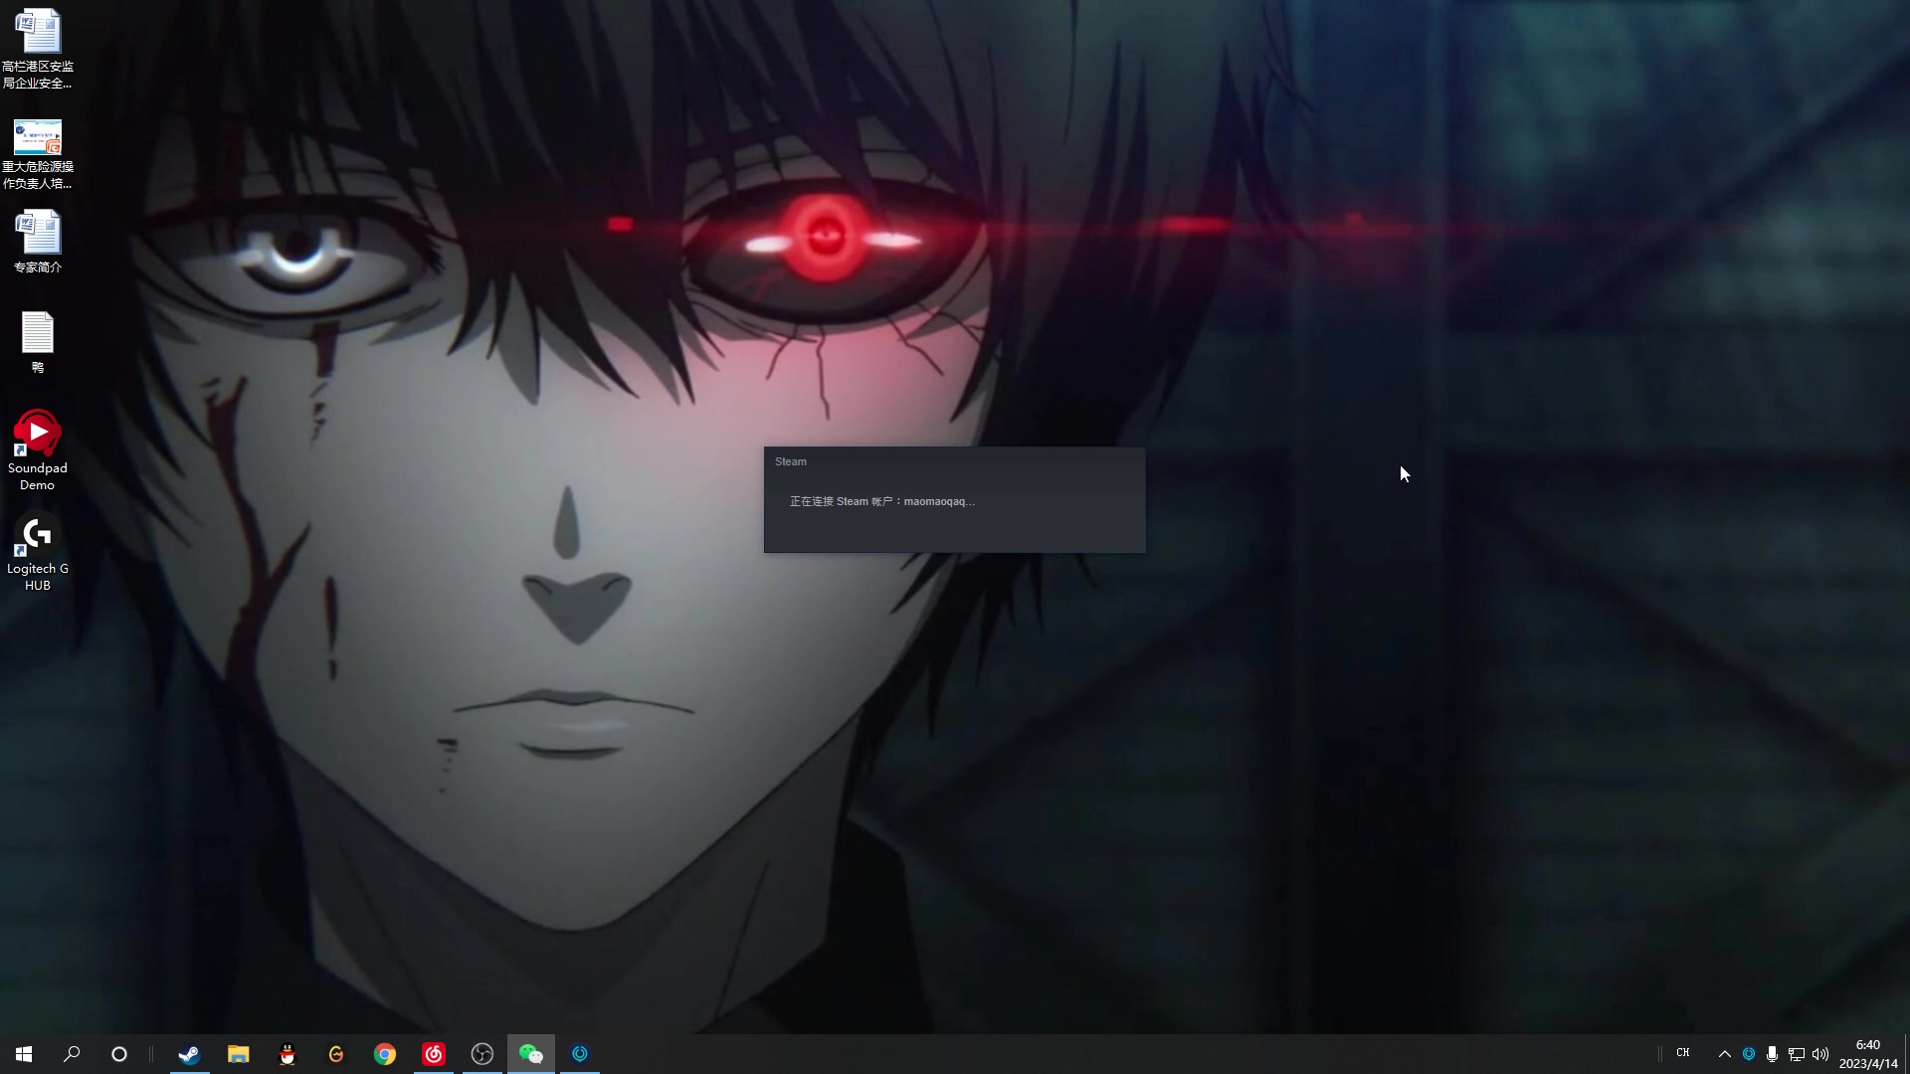Open network status tray icon
The height and width of the screenshot is (1074, 1910).
point(1797,1054)
